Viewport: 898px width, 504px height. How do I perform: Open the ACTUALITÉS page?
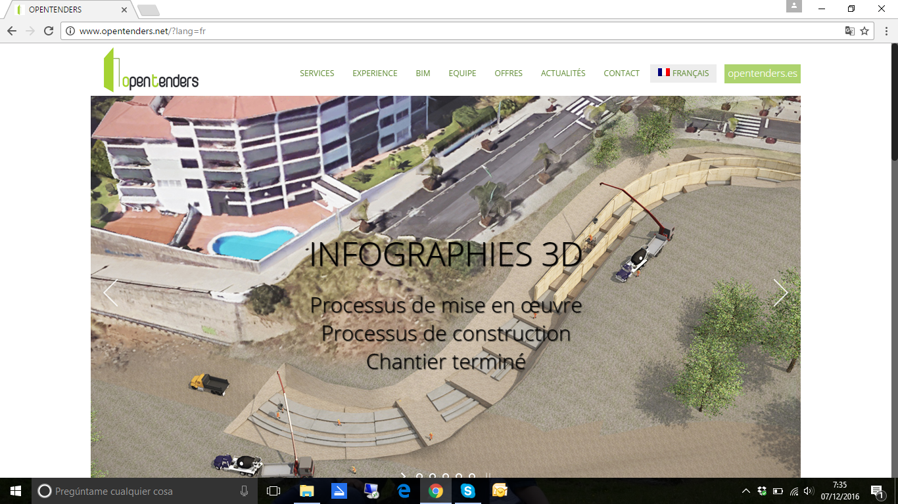point(563,73)
